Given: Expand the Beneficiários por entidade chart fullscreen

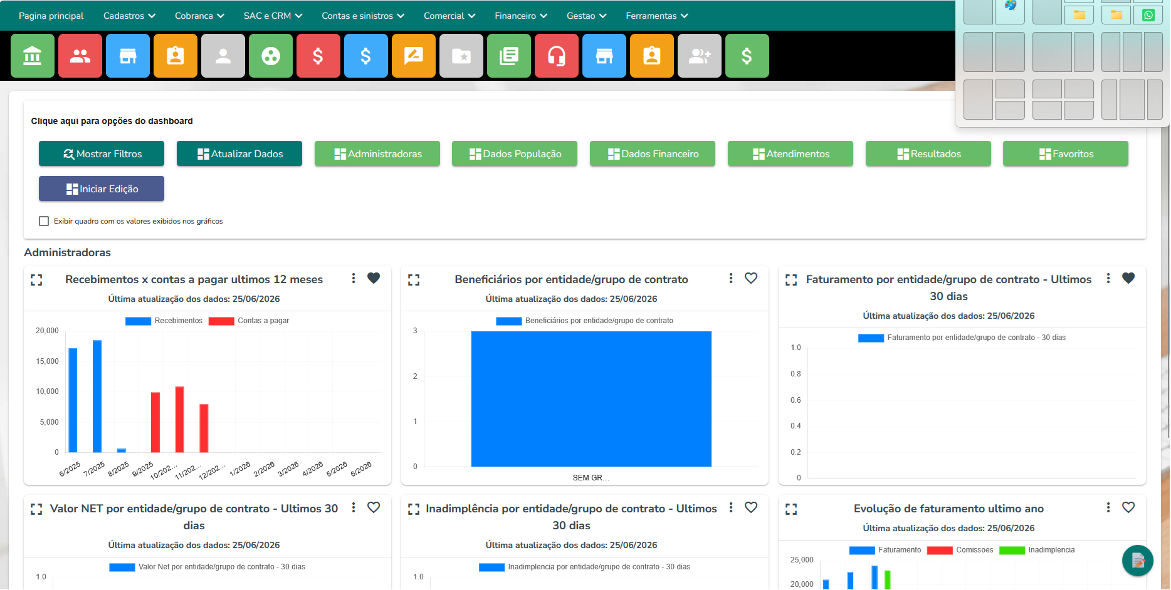Looking at the screenshot, I should [414, 280].
